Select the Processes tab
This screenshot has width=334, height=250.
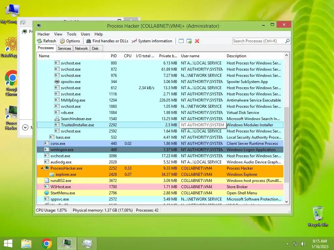[x=46, y=48]
